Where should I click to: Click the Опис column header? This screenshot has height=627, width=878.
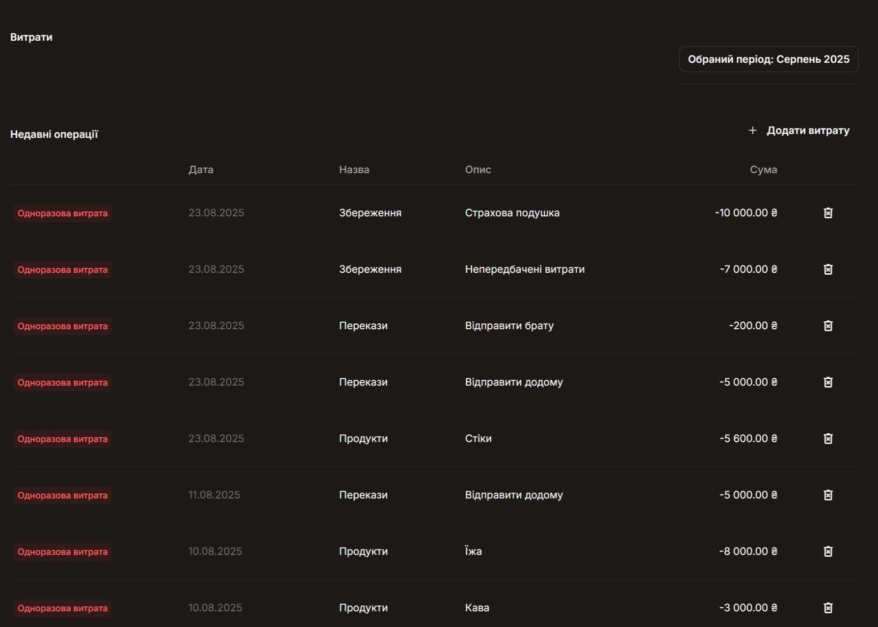coord(478,170)
